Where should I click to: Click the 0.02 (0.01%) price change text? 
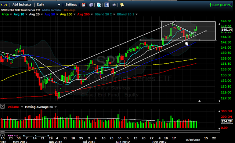point(222,5)
